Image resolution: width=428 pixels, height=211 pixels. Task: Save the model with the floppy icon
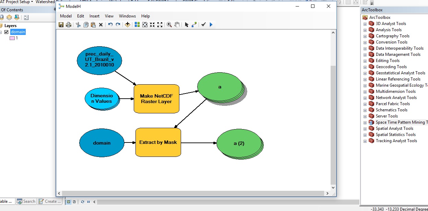61,25
